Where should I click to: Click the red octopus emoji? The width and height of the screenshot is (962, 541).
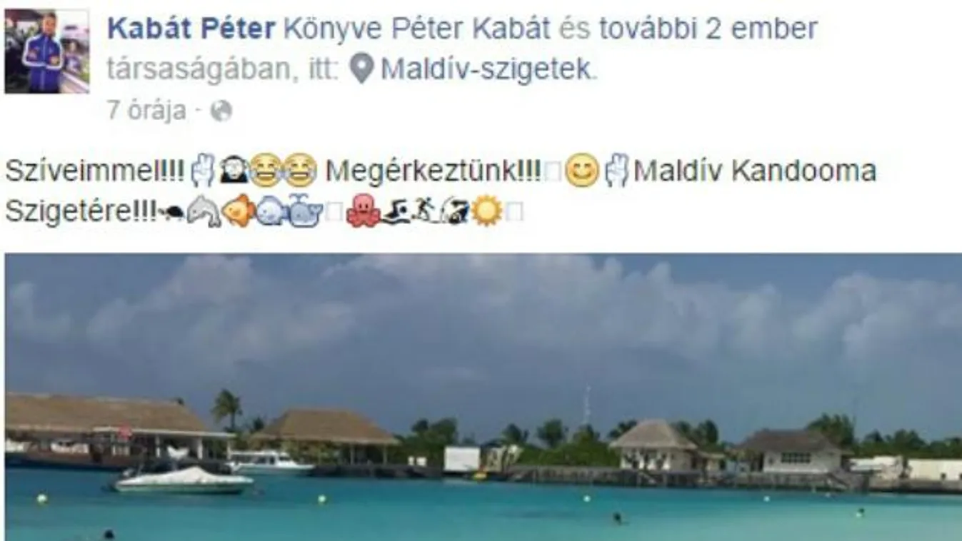tap(364, 211)
